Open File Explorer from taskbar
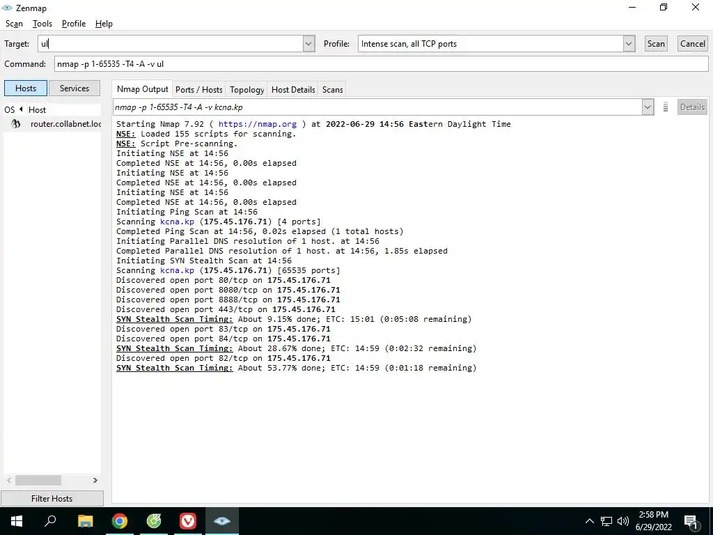This screenshot has height=535, width=713. (x=85, y=521)
